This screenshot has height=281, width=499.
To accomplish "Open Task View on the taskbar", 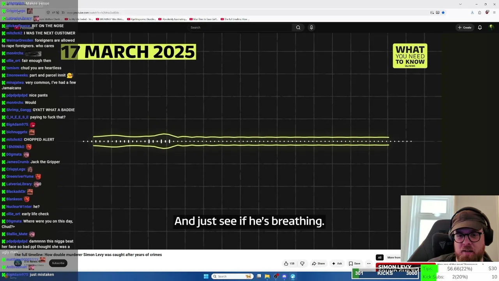I will point(258,276).
